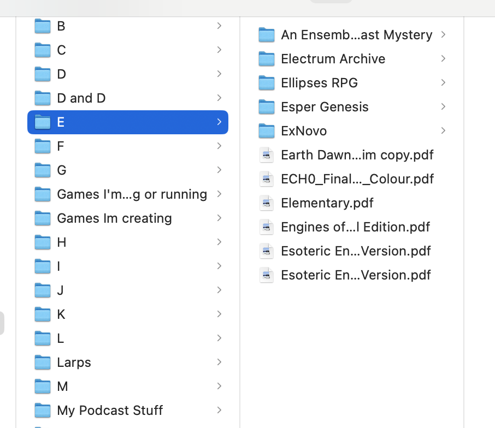Click the D and D folder icon
495x428 pixels.
pos(43,98)
